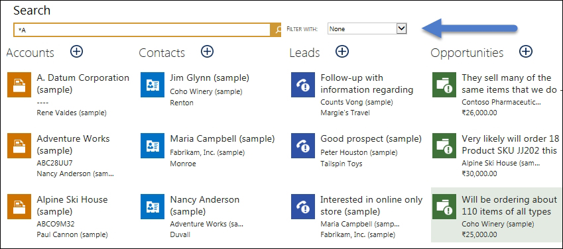Click ₹30,000.00 amount
The image size is (563, 249).
[x=479, y=174]
